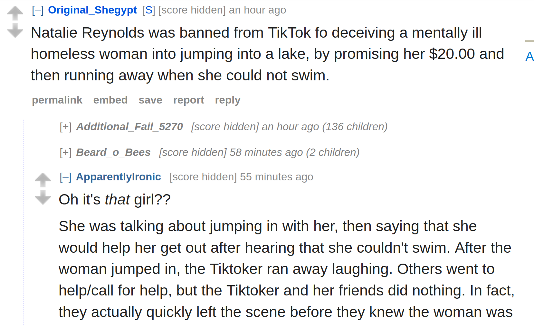This screenshot has height=326, width=534.
Task: Save the Original_Shegypt comment
Action: tap(150, 100)
